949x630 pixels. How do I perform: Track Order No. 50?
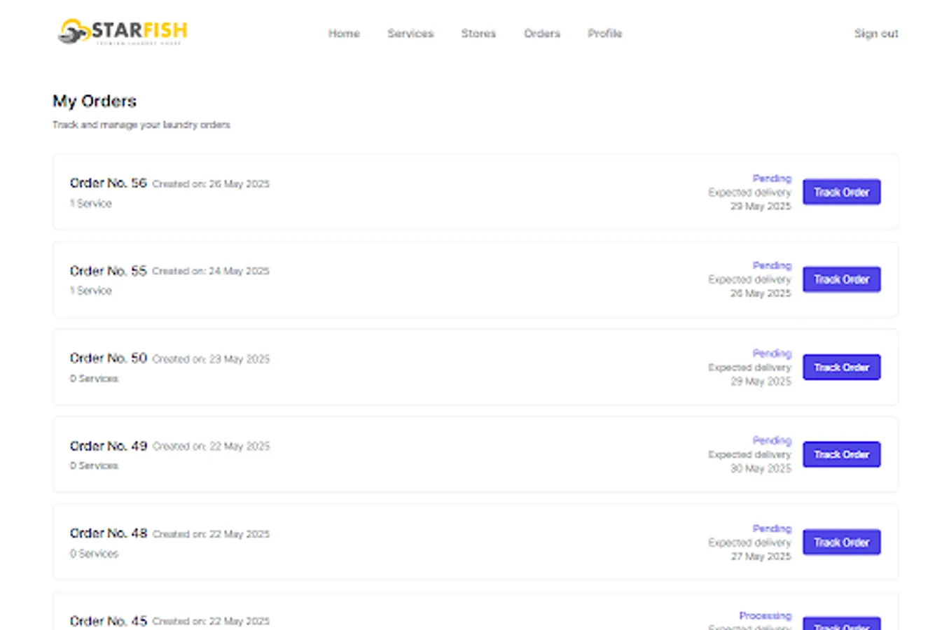click(841, 367)
